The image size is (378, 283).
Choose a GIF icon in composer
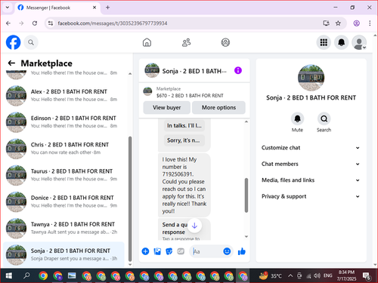pyautogui.click(x=181, y=251)
